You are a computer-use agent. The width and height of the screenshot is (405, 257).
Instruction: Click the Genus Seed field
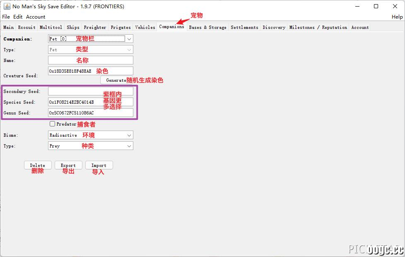91,113
